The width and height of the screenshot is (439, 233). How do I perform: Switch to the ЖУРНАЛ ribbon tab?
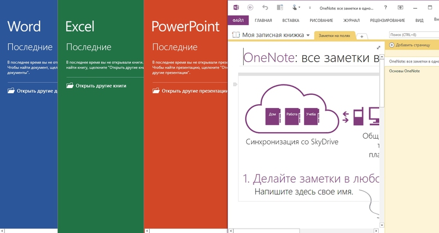[351, 20]
